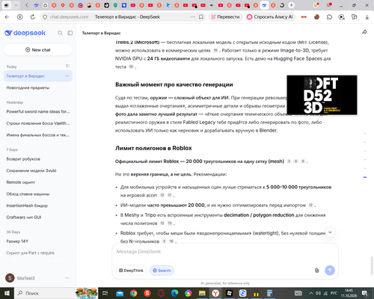Click the chat.deepseek.com address bar
Screen dimensions: 374x299
(x=70, y=17)
